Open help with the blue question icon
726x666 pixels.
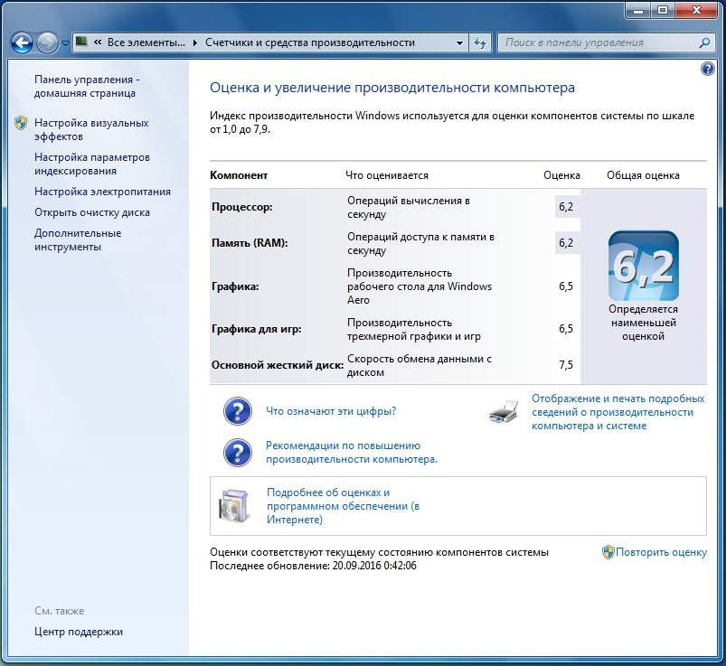pyautogui.click(x=708, y=69)
